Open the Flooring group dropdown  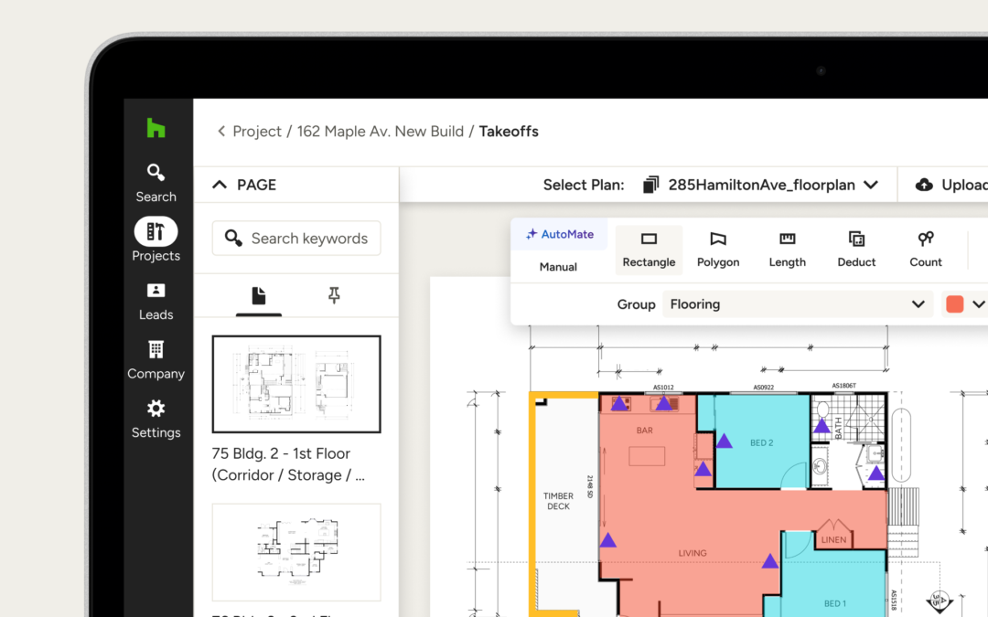click(797, 304)
